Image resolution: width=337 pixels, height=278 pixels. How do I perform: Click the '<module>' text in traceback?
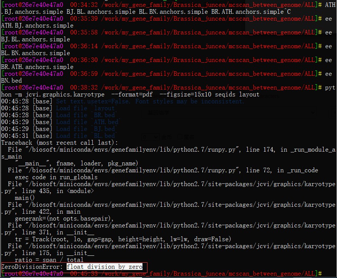pos(80,191)
